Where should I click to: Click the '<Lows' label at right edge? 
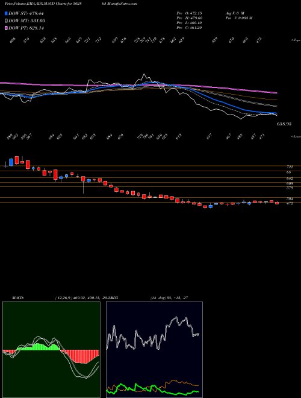pyautogui.click(x=296, y=136)
